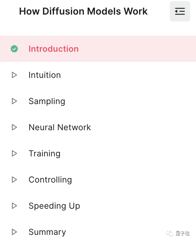This screenshot has width=196, height=242.
Task: Click the play triangle beside Controlling
Action: tap(14, 180)
